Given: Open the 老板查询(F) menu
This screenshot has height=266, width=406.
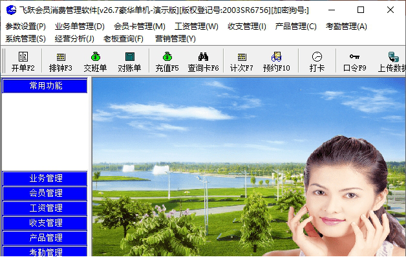Looking at the screenshot, I should (123, 39).
